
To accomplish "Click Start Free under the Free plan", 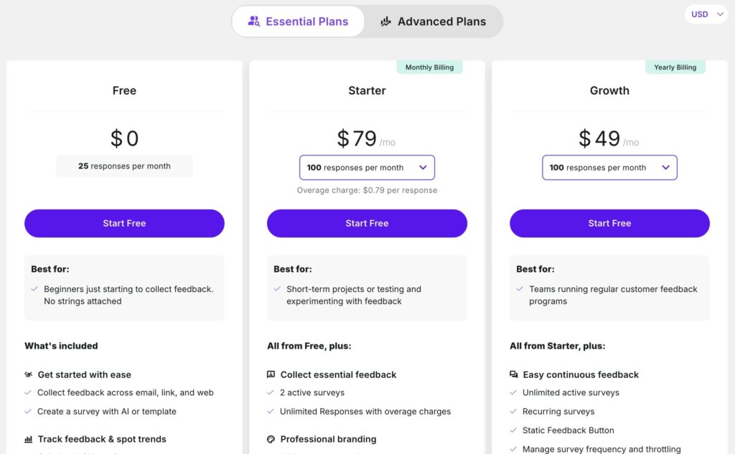I will 124,224.
